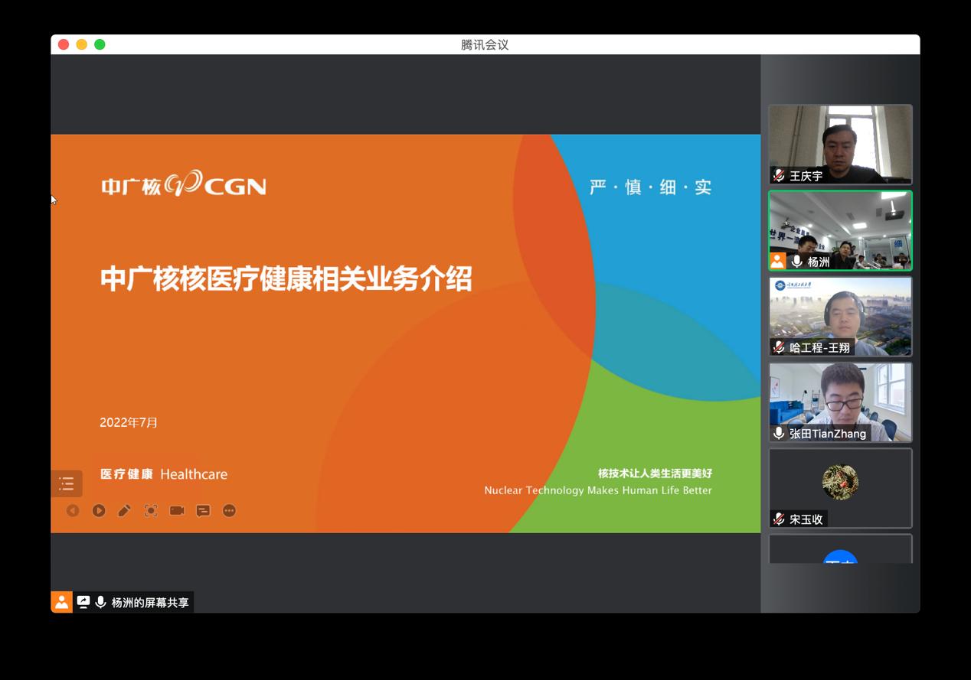The image size is (971, 680).
Task: Click the 核技术让人类生活更美好 text
Action: tap(655, 473)
